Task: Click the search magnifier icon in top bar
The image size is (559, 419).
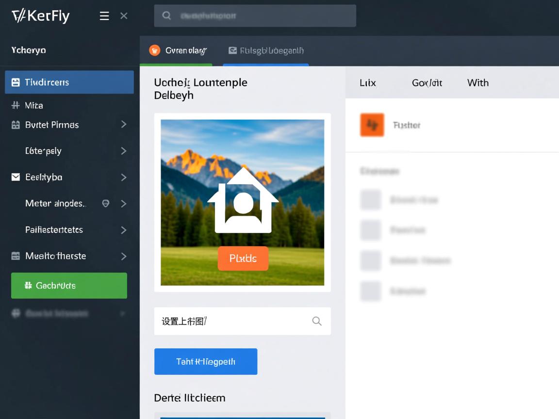Action: (x=166, y=16)
